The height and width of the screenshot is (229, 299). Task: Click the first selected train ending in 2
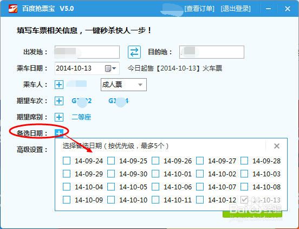coord(82,100)
